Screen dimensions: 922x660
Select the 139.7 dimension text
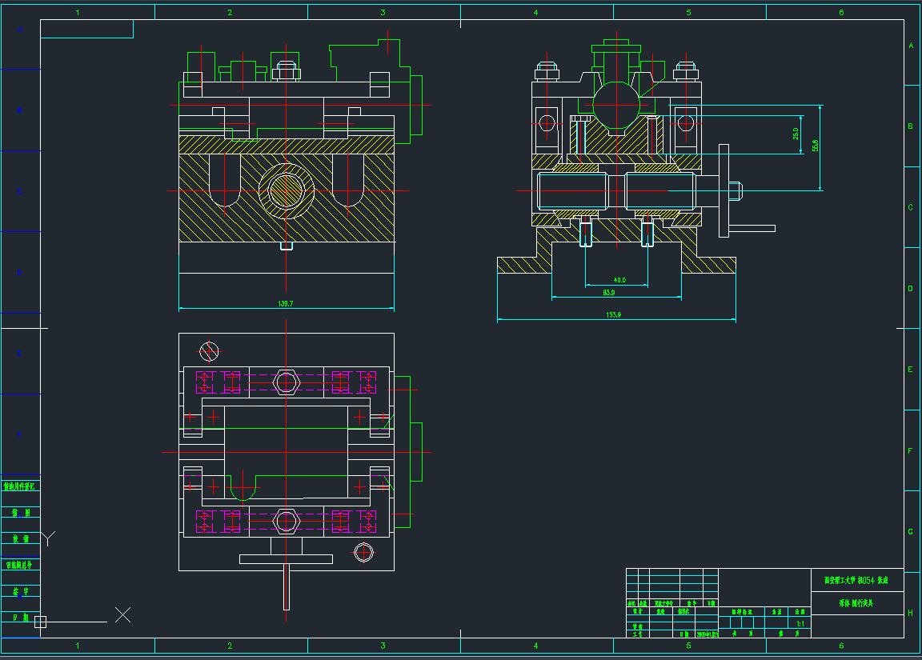click(285, 304)
